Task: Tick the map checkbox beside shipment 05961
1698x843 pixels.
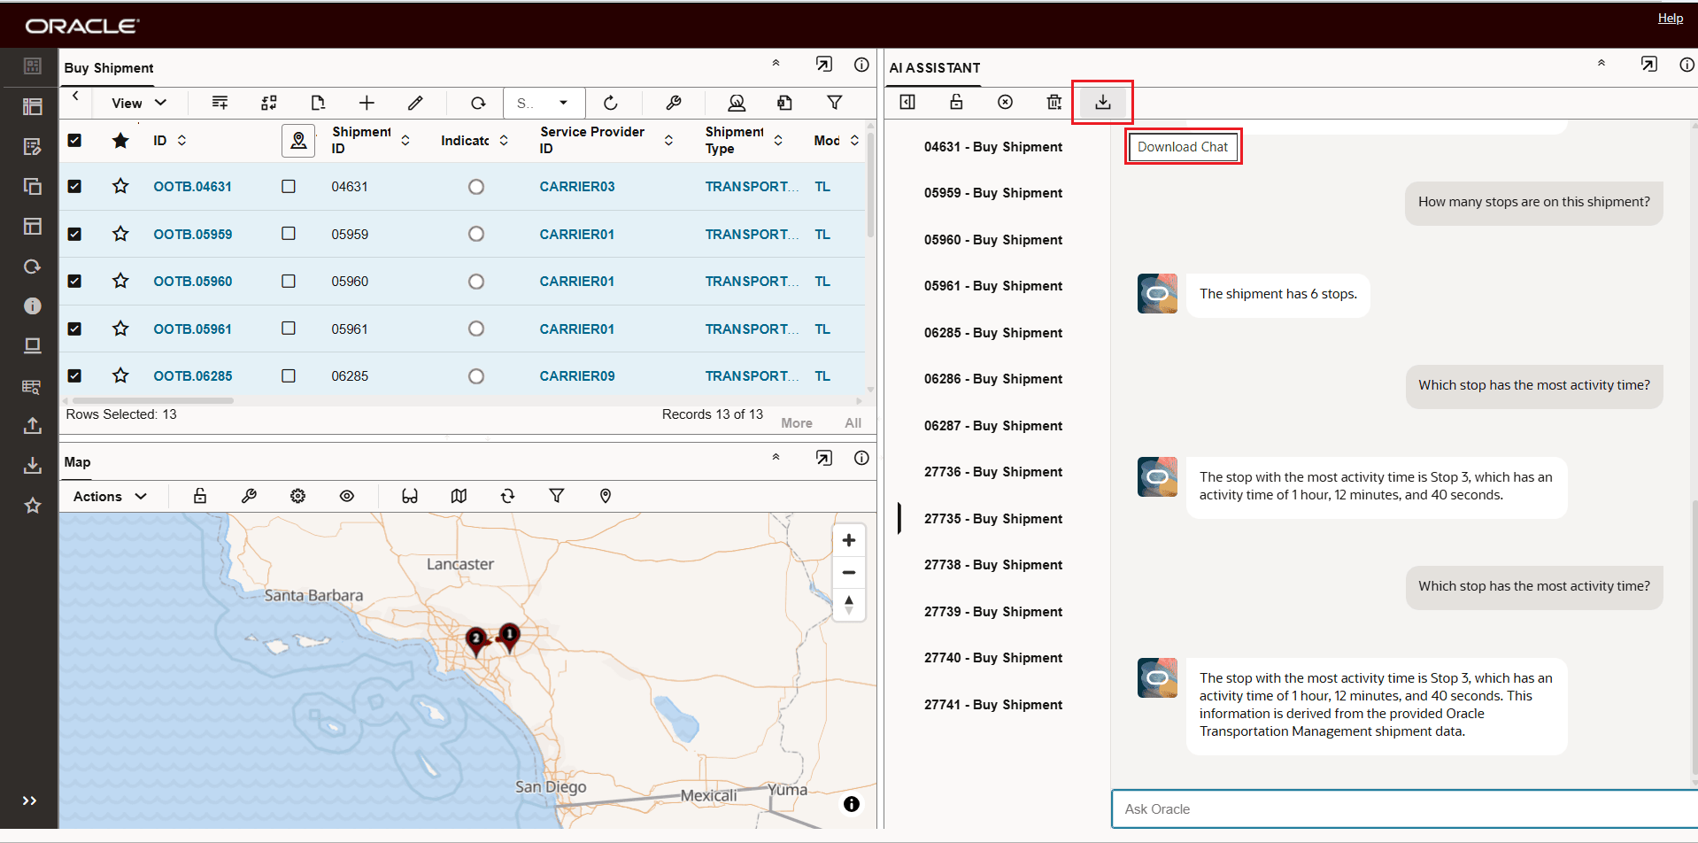Action: (289, 329)
